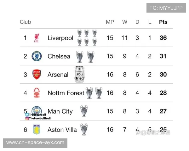Click the Chelsea club crest icon

tap(37, 56)
